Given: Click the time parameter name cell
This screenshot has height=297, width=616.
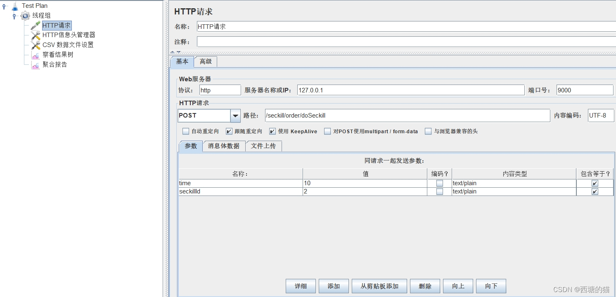Looking at the screenshot, I should click(x=241, y=183).
